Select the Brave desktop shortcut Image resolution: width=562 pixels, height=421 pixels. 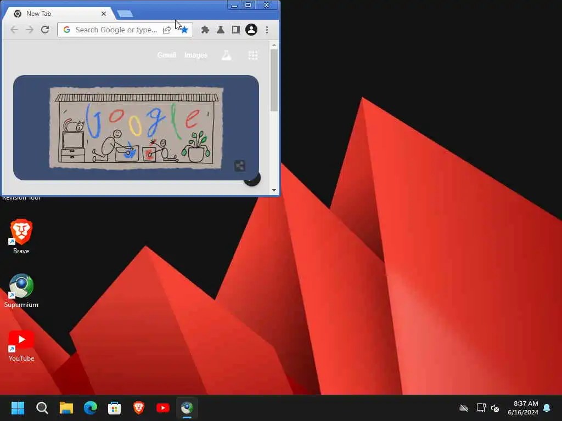coord(21,237)
